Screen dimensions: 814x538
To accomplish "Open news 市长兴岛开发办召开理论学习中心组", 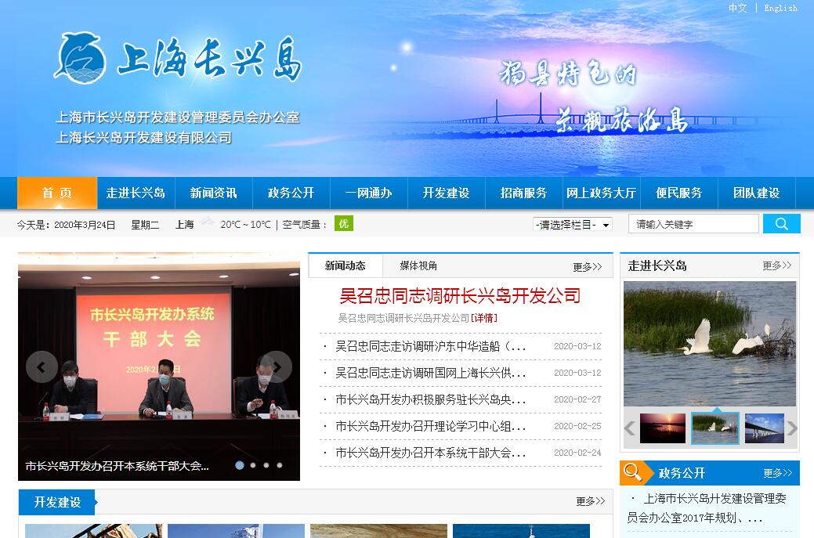I will point(430,426).
